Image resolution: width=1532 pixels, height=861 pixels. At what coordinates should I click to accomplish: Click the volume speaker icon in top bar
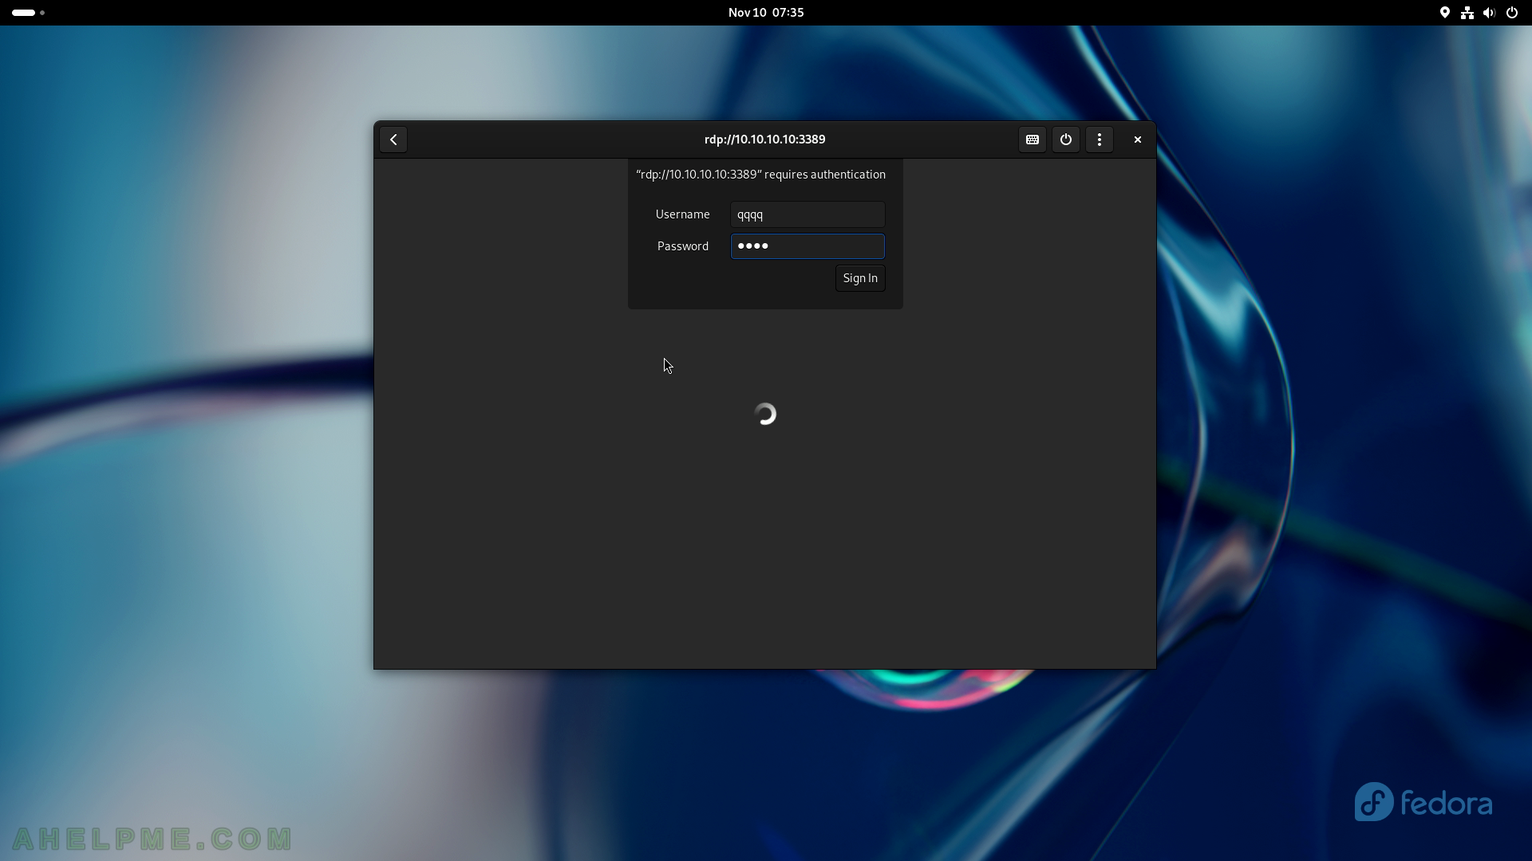click(1489, 13)
